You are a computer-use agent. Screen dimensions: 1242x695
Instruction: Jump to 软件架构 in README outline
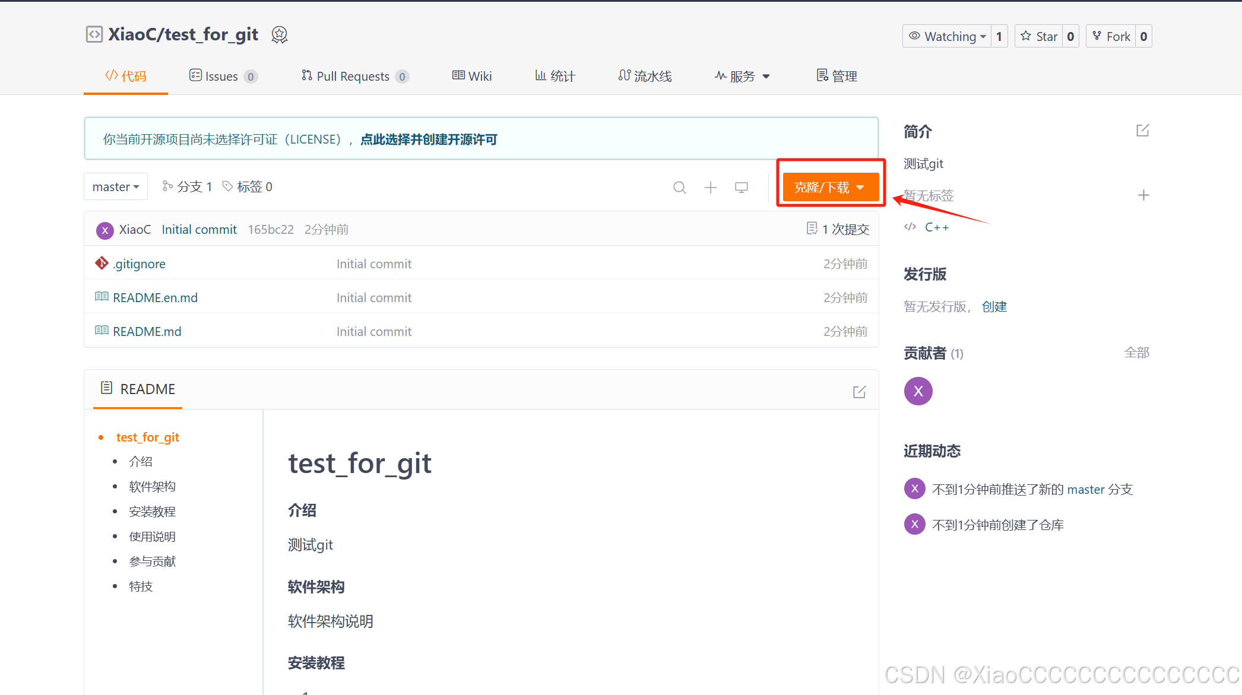tap(153, 487)
